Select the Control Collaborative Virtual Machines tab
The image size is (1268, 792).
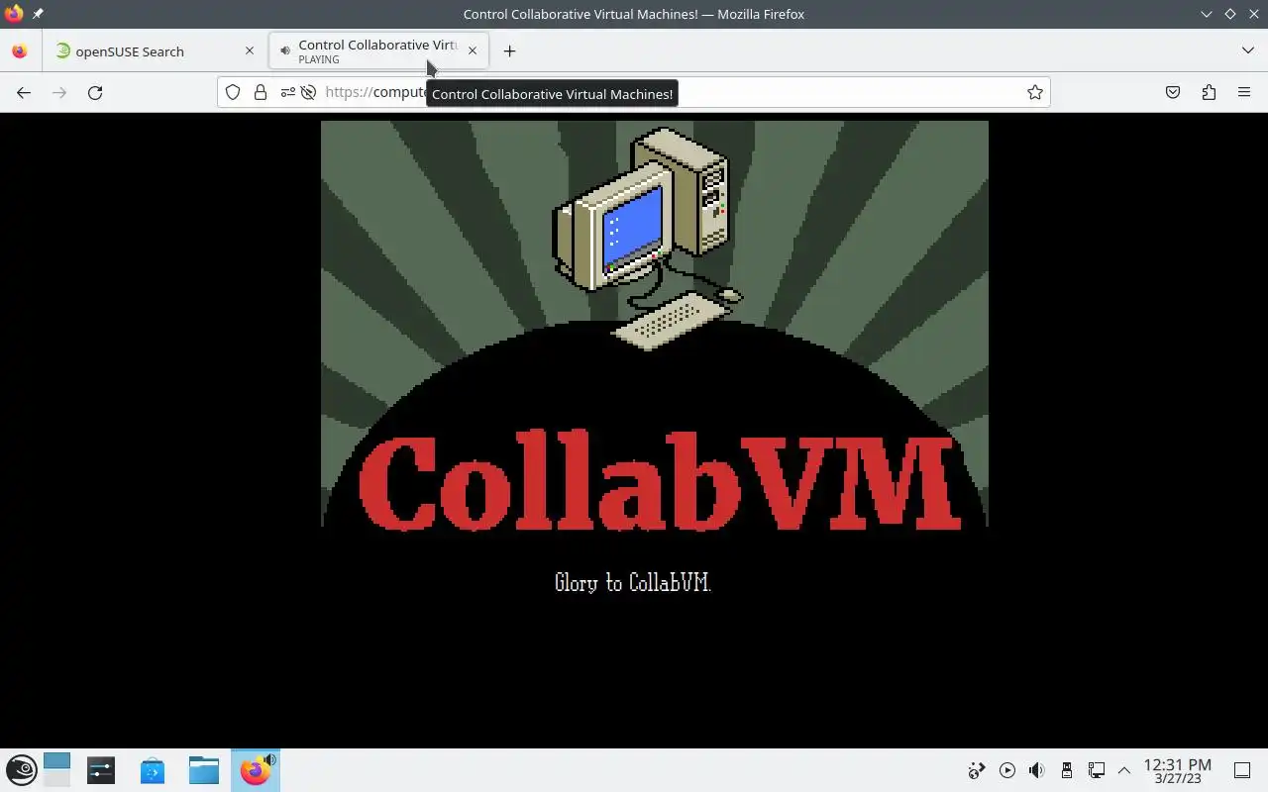(378, 50)
